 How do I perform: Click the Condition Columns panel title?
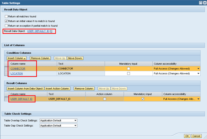pyautogui.click(x=19, y=53)
